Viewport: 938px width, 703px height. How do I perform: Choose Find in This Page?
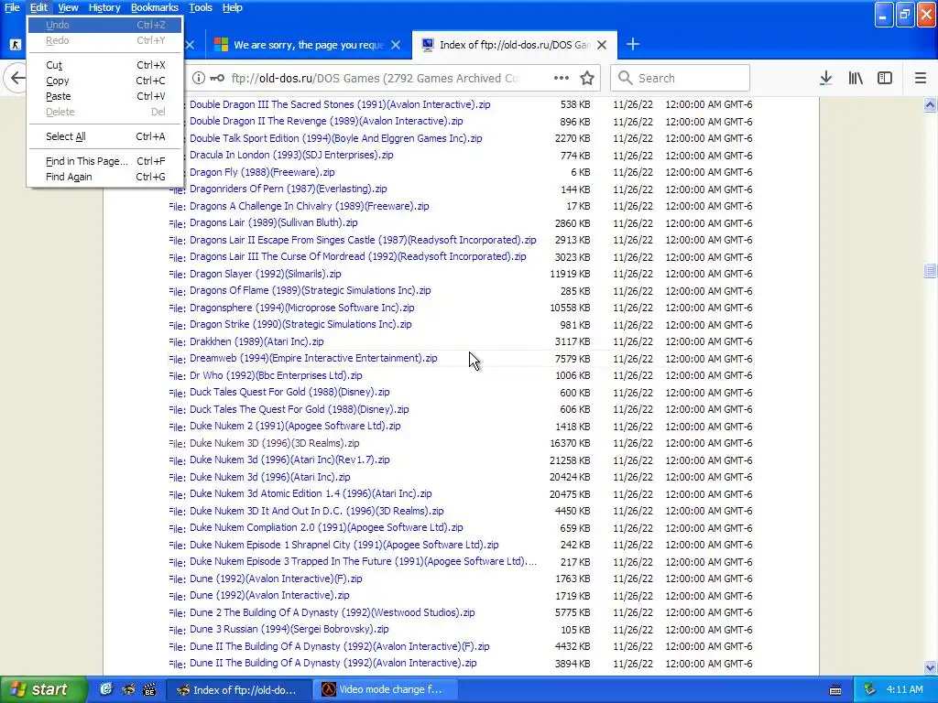(x=104, y=161)
